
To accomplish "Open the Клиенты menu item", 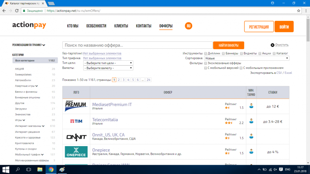I will point(121,26).
